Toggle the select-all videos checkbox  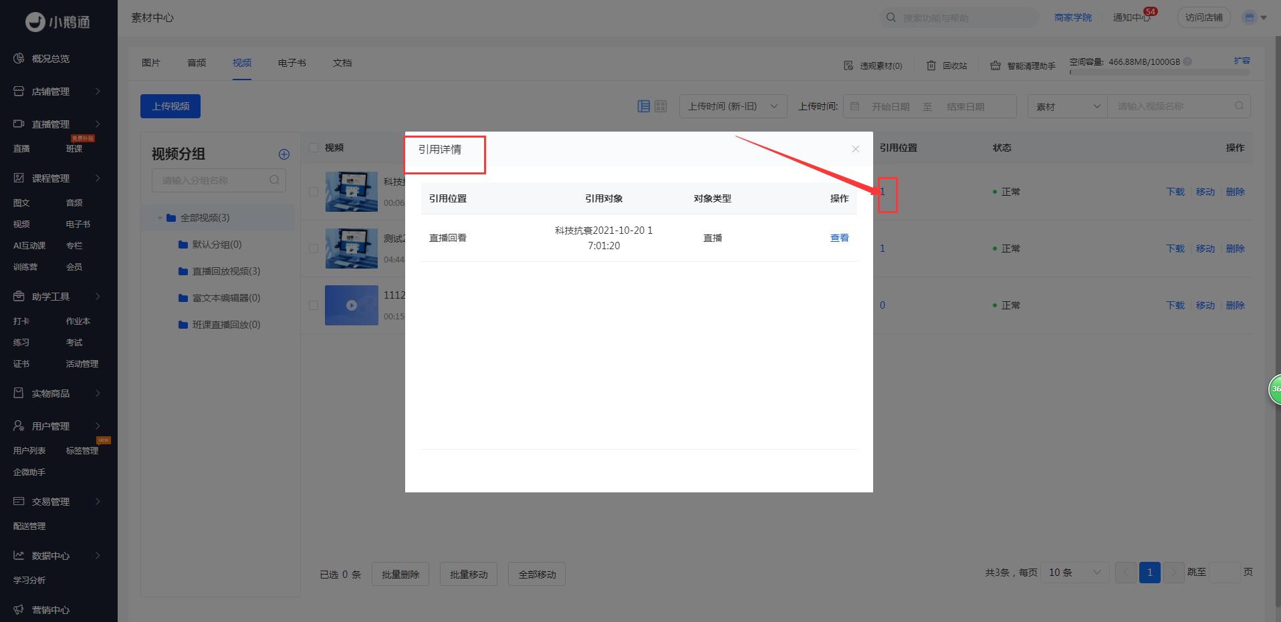tap(314, 148)
